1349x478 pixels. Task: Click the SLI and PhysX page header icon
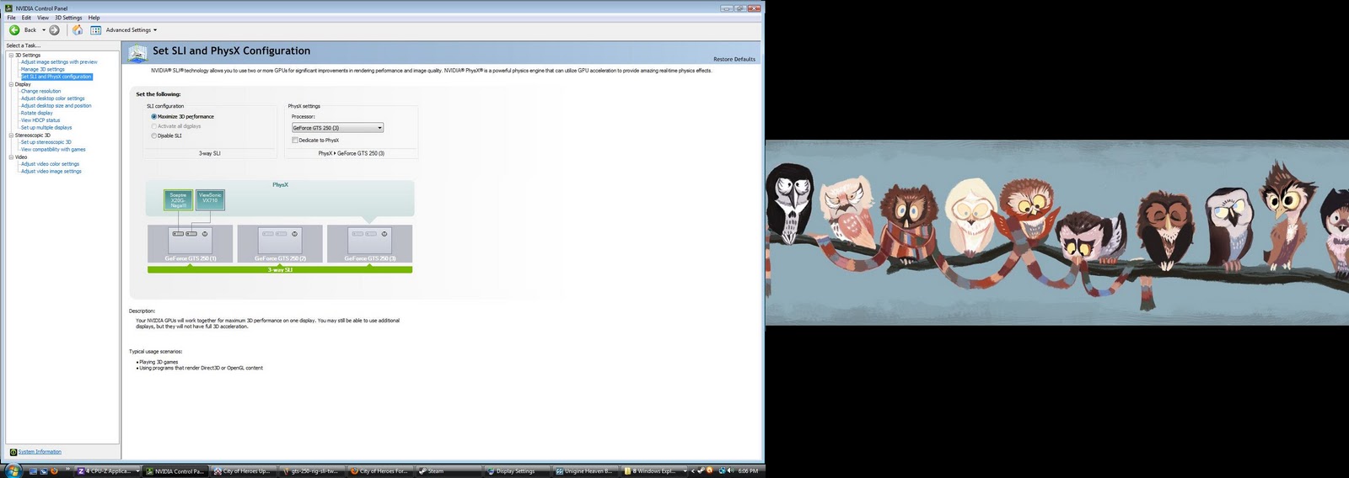click(137, 54)
